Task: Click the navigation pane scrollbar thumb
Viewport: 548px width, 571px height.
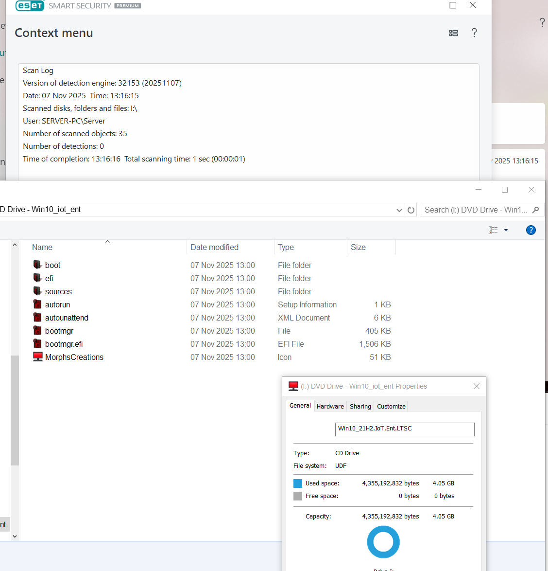Action: pyautogui.click(x=15, y=410)
